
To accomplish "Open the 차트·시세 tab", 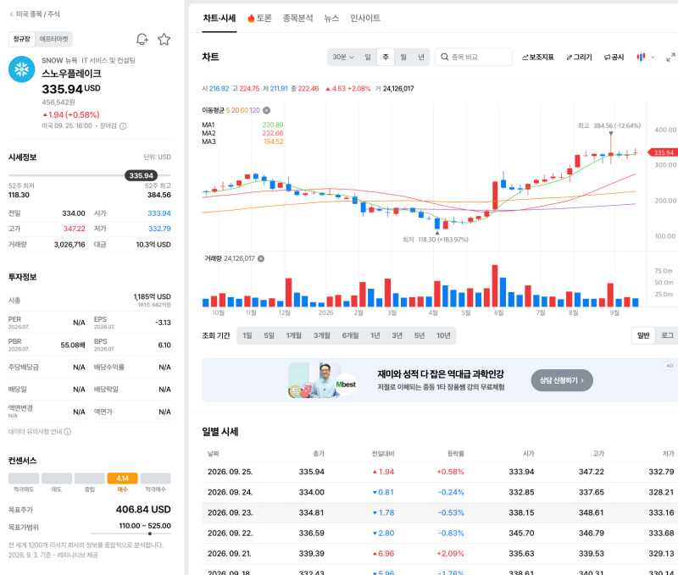I will [x=220, y=18].
